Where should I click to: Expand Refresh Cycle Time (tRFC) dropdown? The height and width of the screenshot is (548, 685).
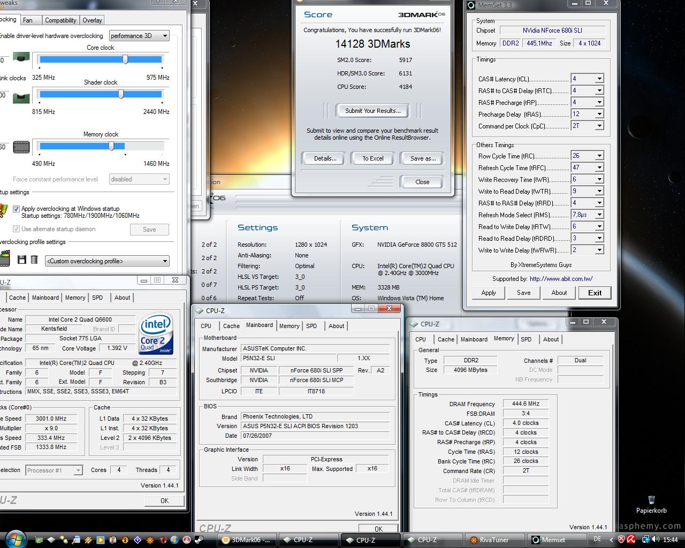click(599, 168)
